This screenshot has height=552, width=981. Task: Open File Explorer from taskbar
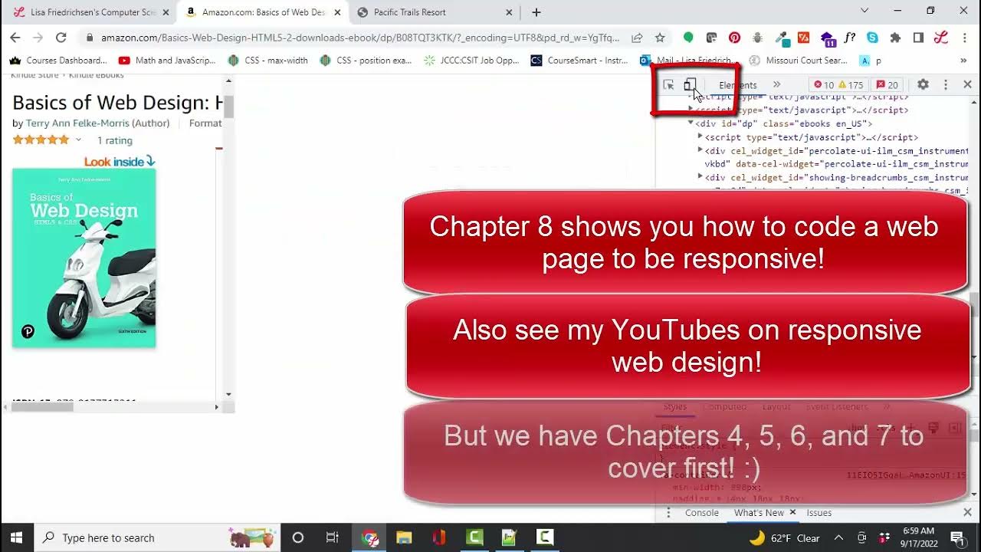[x=404, y=537]
